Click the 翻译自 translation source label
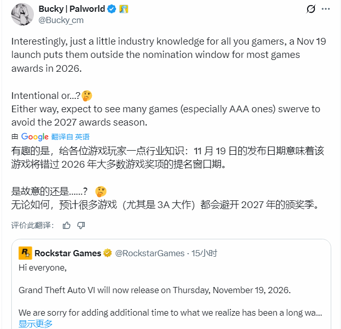The image size is (341, 329). coord(62,137)
